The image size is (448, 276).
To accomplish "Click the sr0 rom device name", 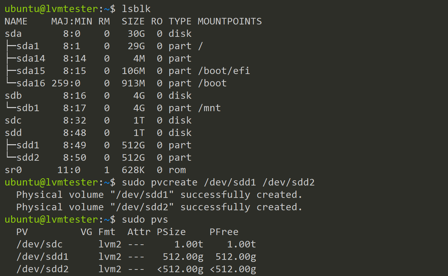I will [13, 170].
